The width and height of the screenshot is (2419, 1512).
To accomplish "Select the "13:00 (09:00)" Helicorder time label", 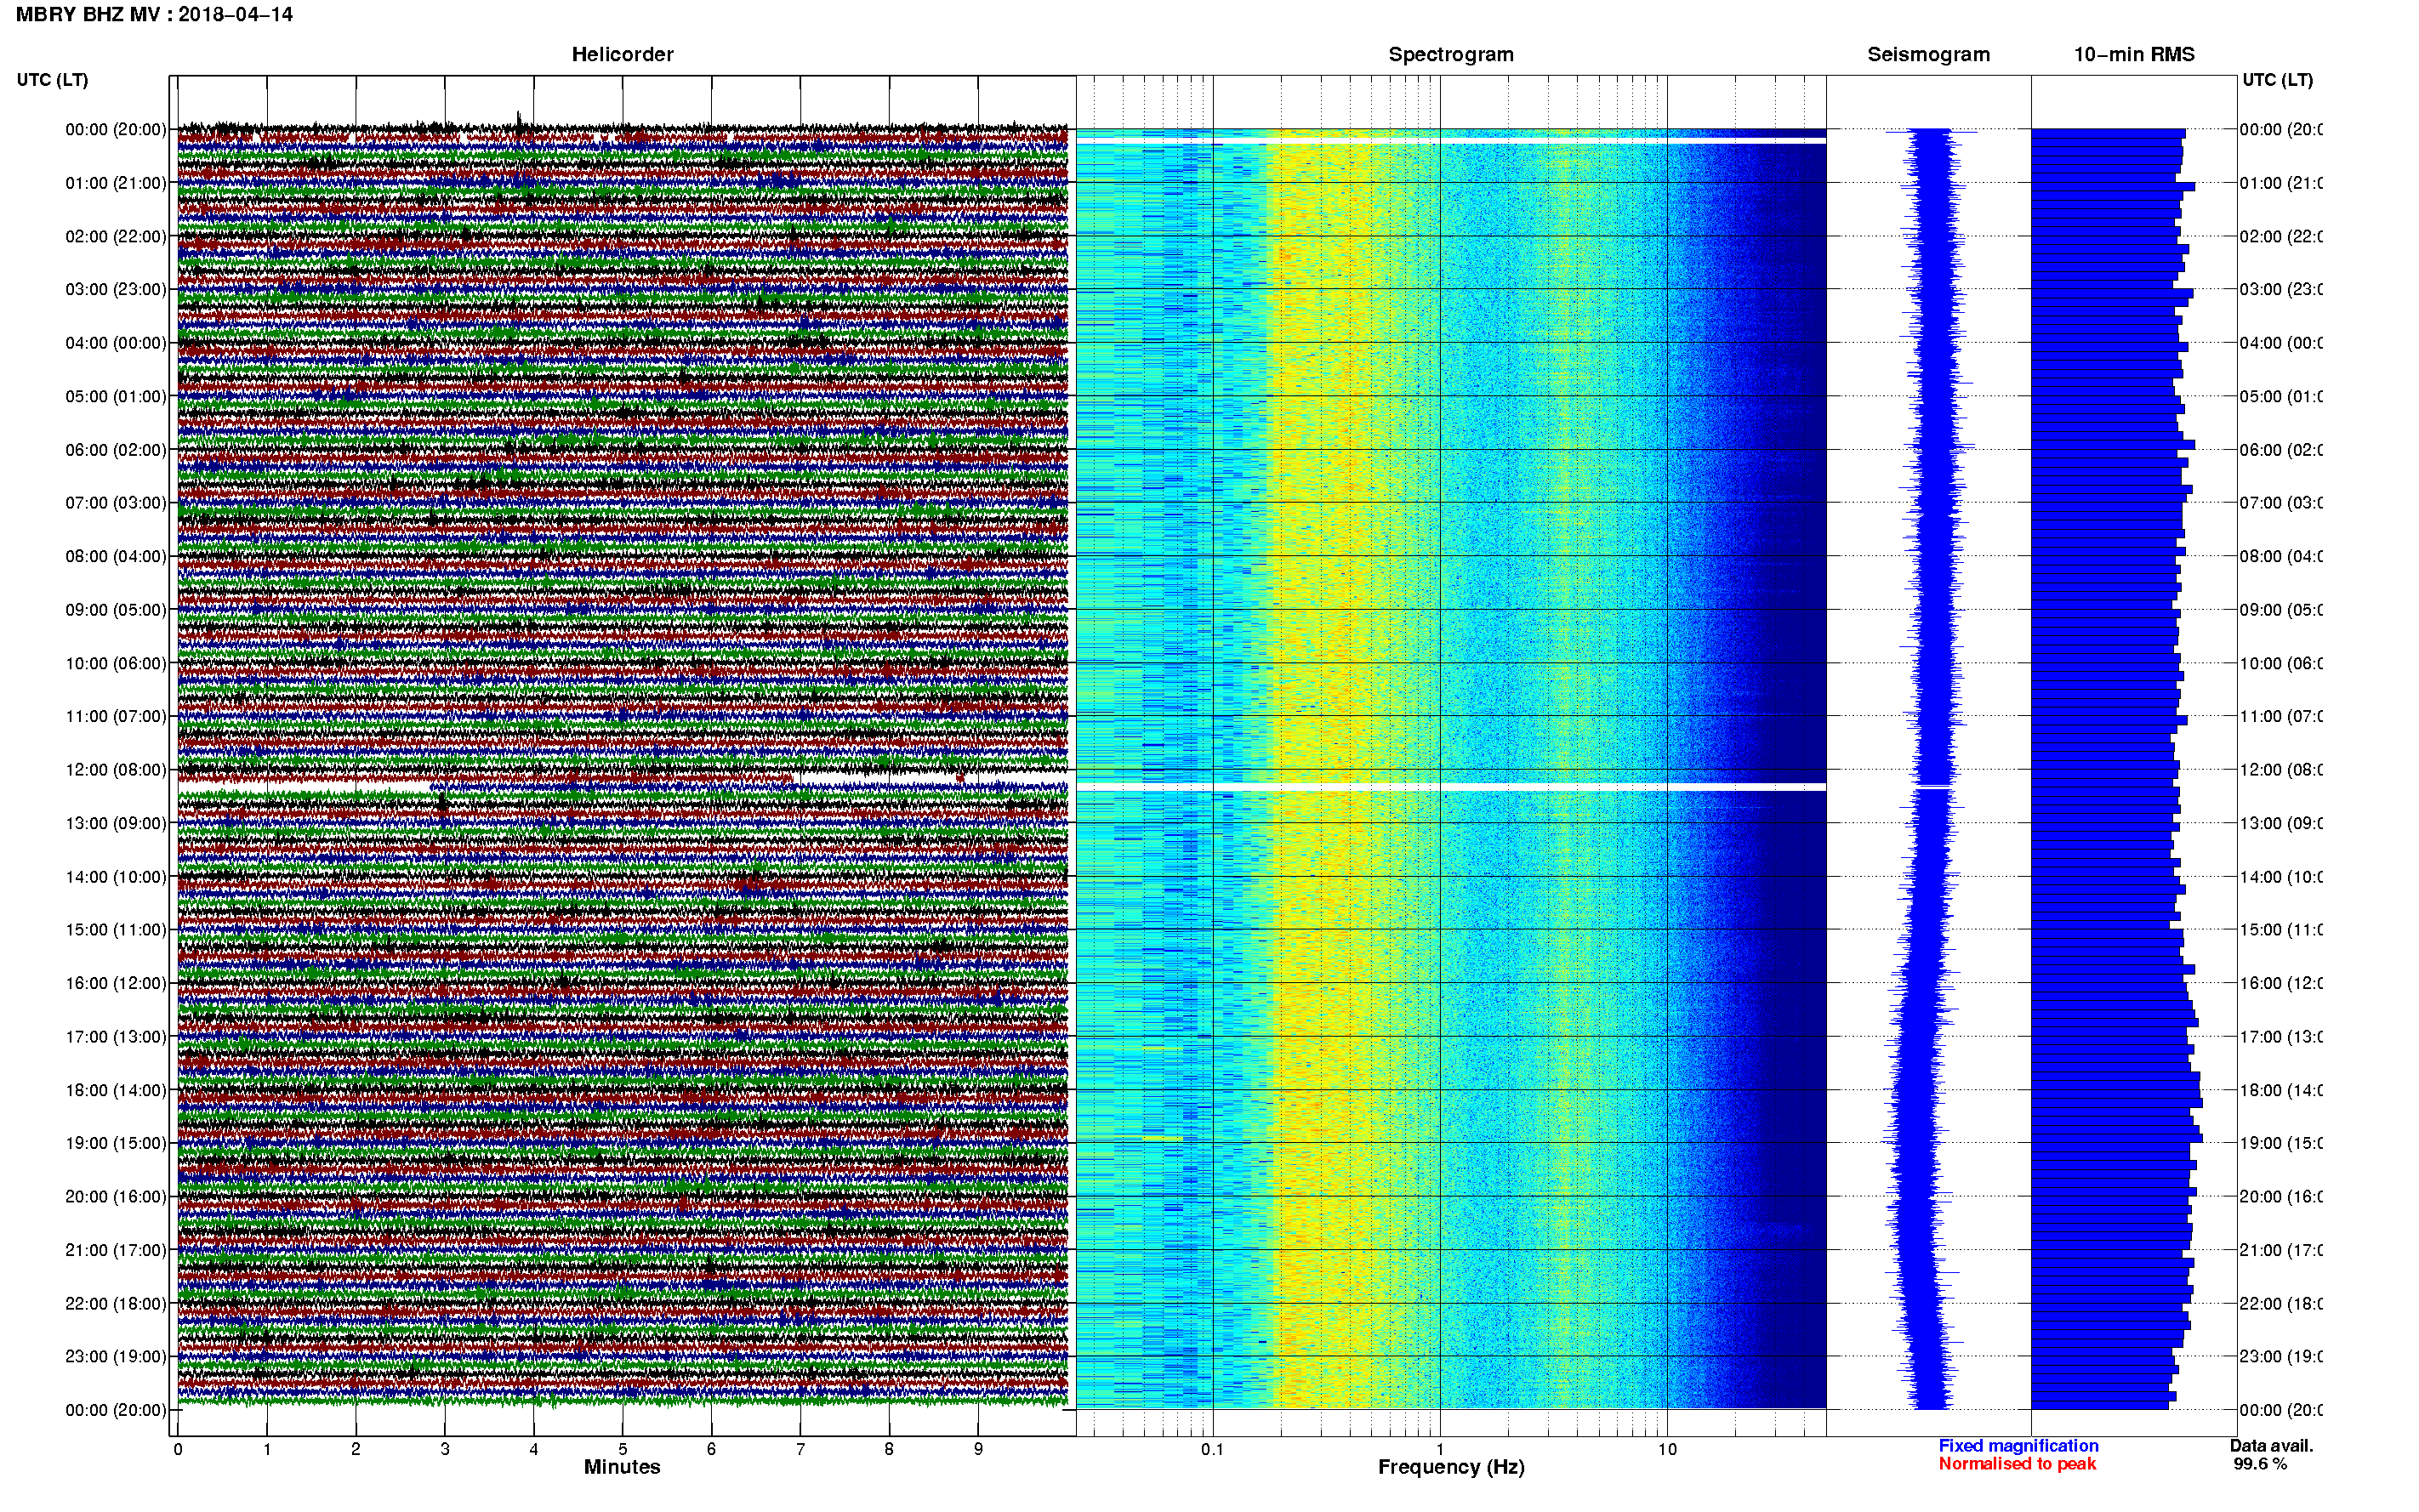I will (116, 823).
